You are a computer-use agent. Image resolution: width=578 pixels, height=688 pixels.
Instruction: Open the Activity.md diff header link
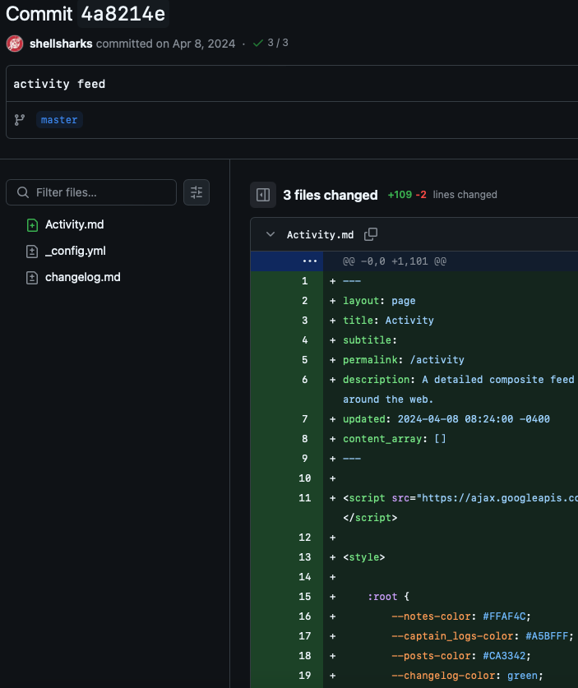point(320,235)
